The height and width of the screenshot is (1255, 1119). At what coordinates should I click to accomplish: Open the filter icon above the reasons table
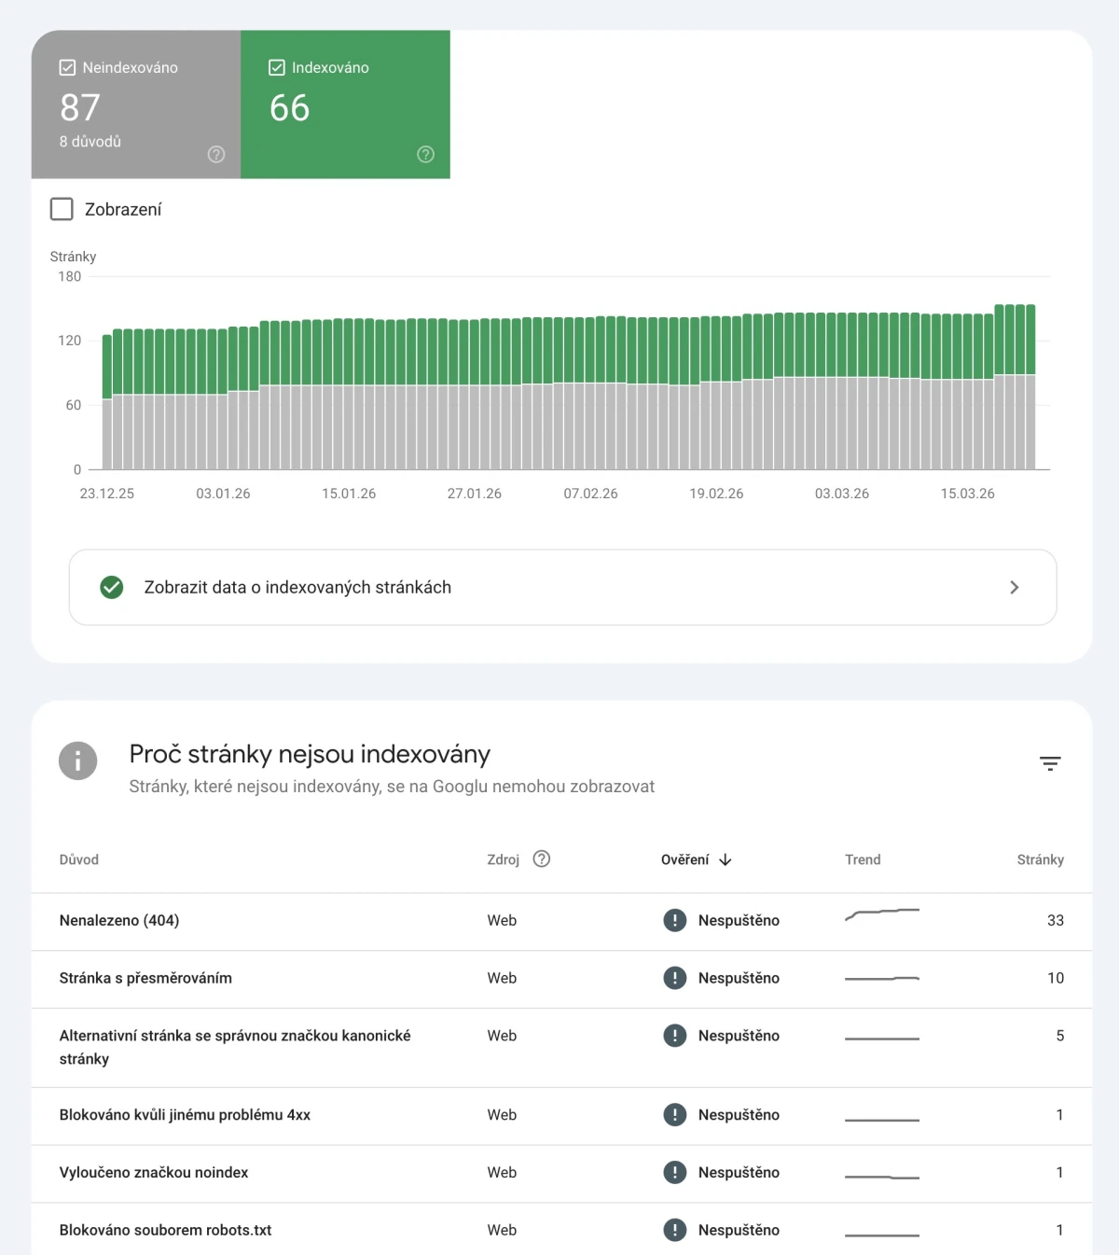click(x=1050, y=763)
